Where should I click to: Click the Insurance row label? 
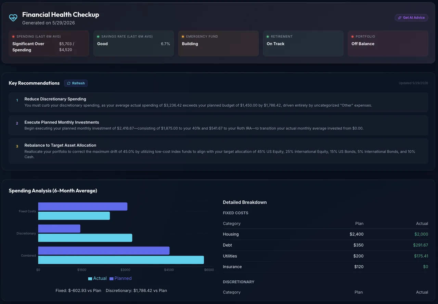click(x=232, y=267)
